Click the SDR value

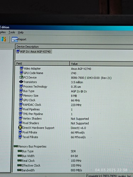[x=73, y=151]
